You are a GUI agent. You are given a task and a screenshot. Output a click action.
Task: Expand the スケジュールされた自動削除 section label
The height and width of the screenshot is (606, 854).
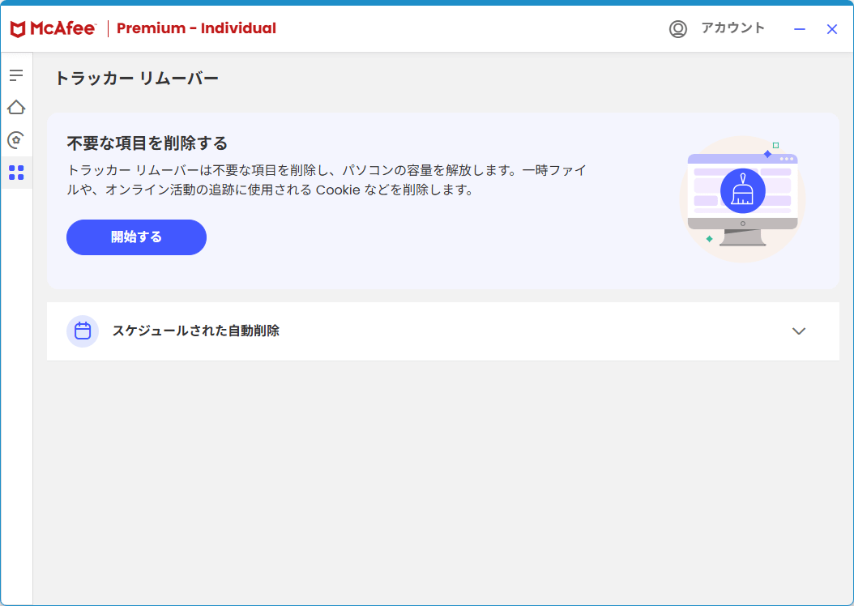coord(196,331)
